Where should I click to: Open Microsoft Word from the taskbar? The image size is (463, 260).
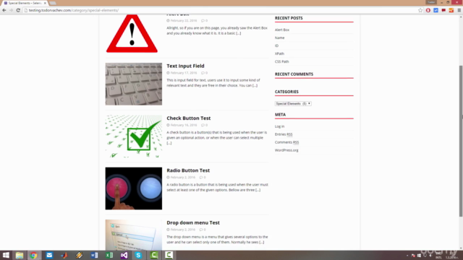(94, 255)
